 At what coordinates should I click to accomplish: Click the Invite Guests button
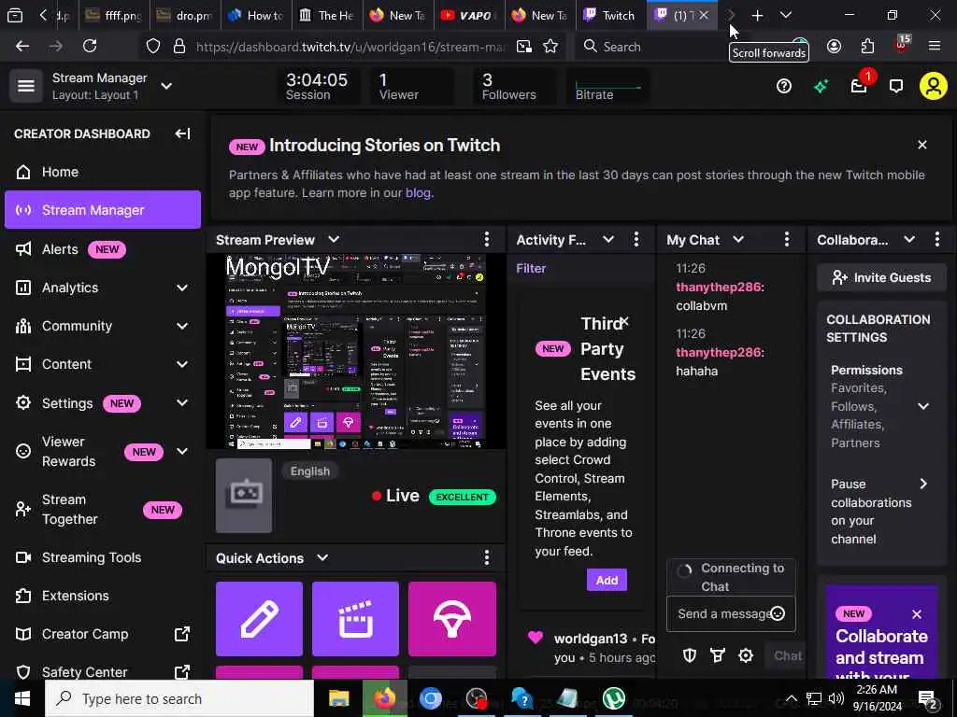881,277
